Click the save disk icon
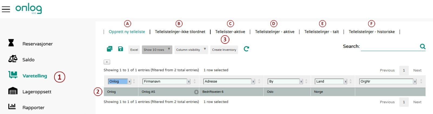 pyautogui.click(x=120, y=49)
